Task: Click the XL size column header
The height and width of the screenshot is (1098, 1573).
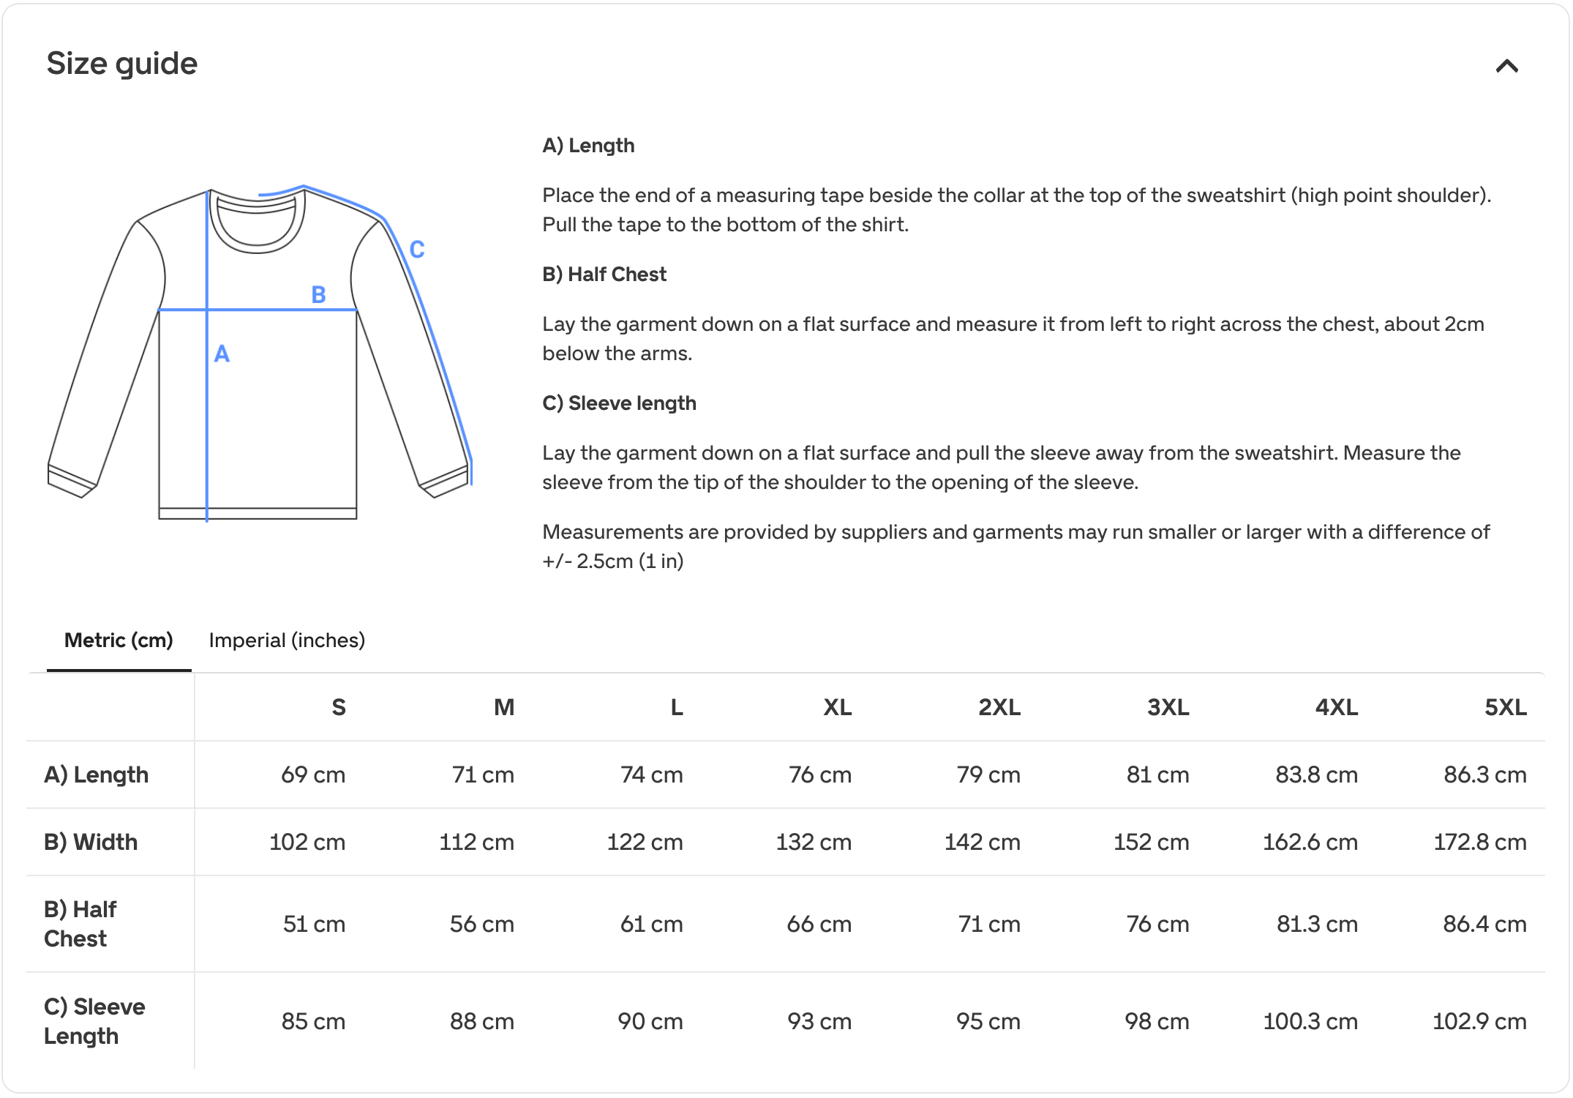Action: tap(838, 707)
